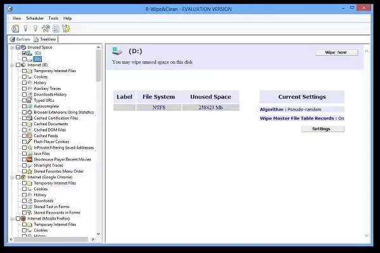Click the first toolbar icon with the clock
This screenshot has width=380, height=253.
tap(15, 28)
